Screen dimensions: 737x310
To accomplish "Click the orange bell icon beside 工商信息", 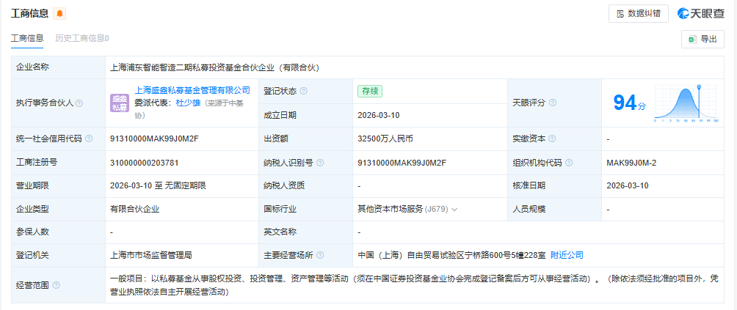I will coord(59,13).
